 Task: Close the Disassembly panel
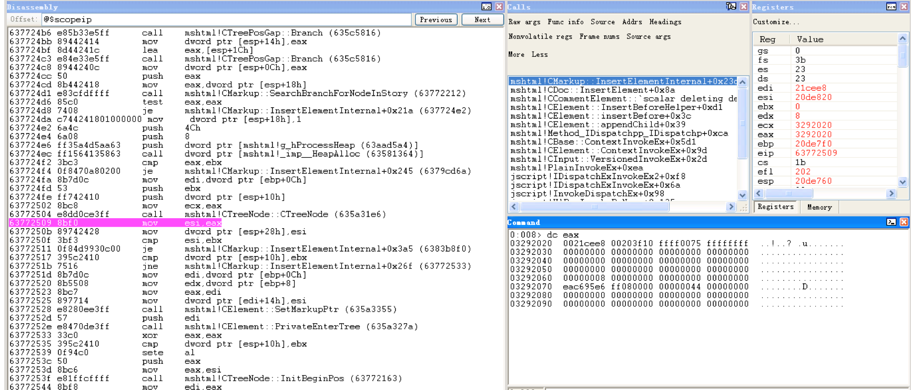pyautogui.click(x=499, y=7)
